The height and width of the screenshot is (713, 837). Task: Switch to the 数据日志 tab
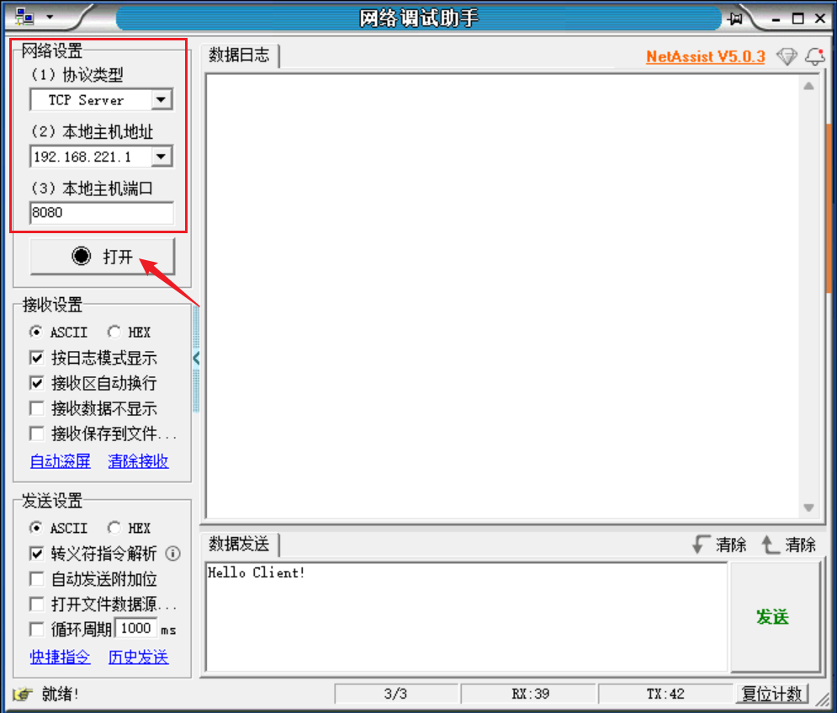pos(239,55)
